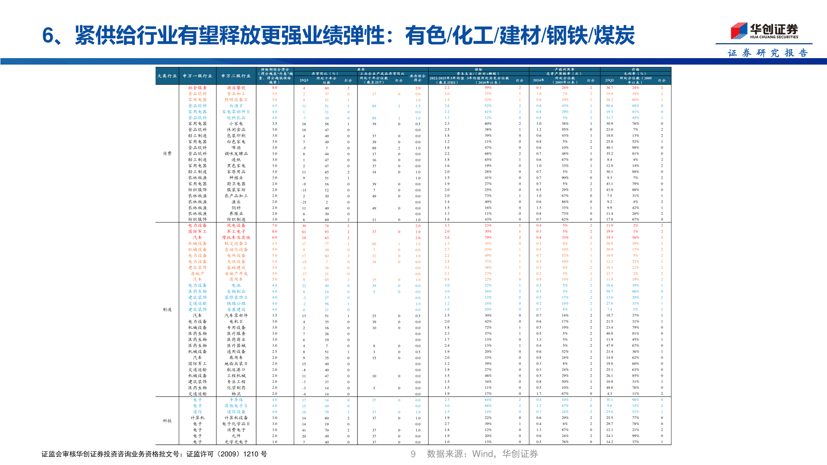Click the 25Q3 column subheader

point(304,81)
